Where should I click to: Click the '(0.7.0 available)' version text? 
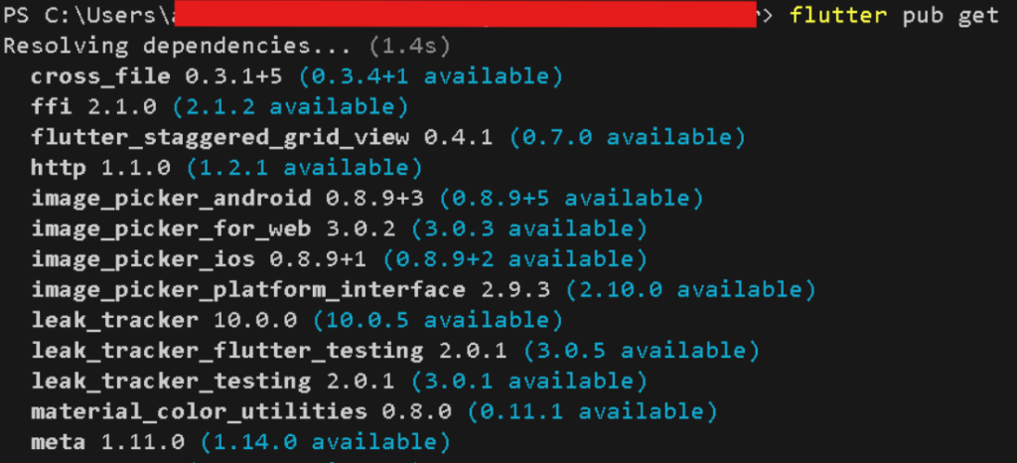627,137
